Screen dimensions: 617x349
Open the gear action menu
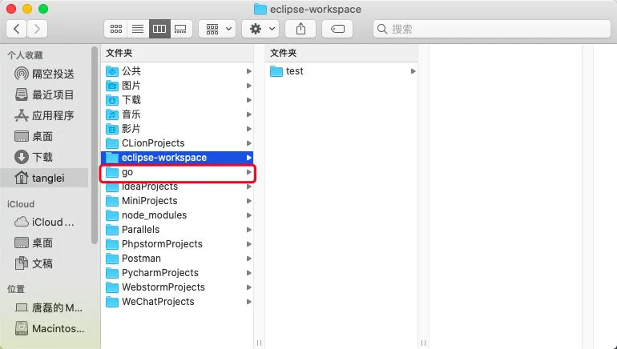click(260, 29)
